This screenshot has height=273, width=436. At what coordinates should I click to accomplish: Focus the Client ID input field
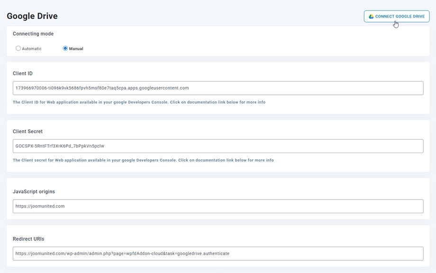(218, 88)
